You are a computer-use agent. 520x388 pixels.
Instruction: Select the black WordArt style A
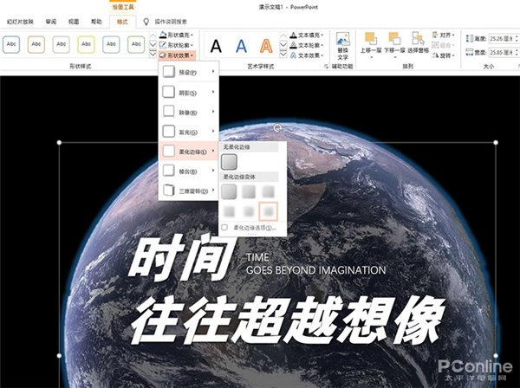click(217, 45)
